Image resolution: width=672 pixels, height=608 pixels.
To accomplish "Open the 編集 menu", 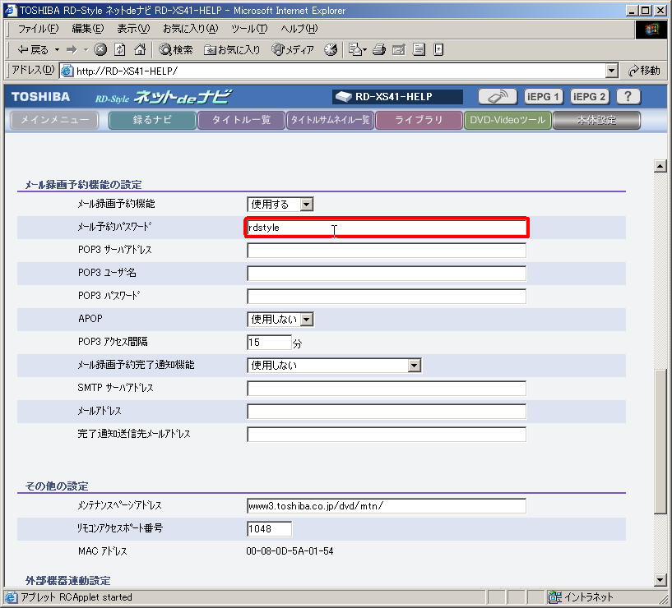I will (88, 29).
